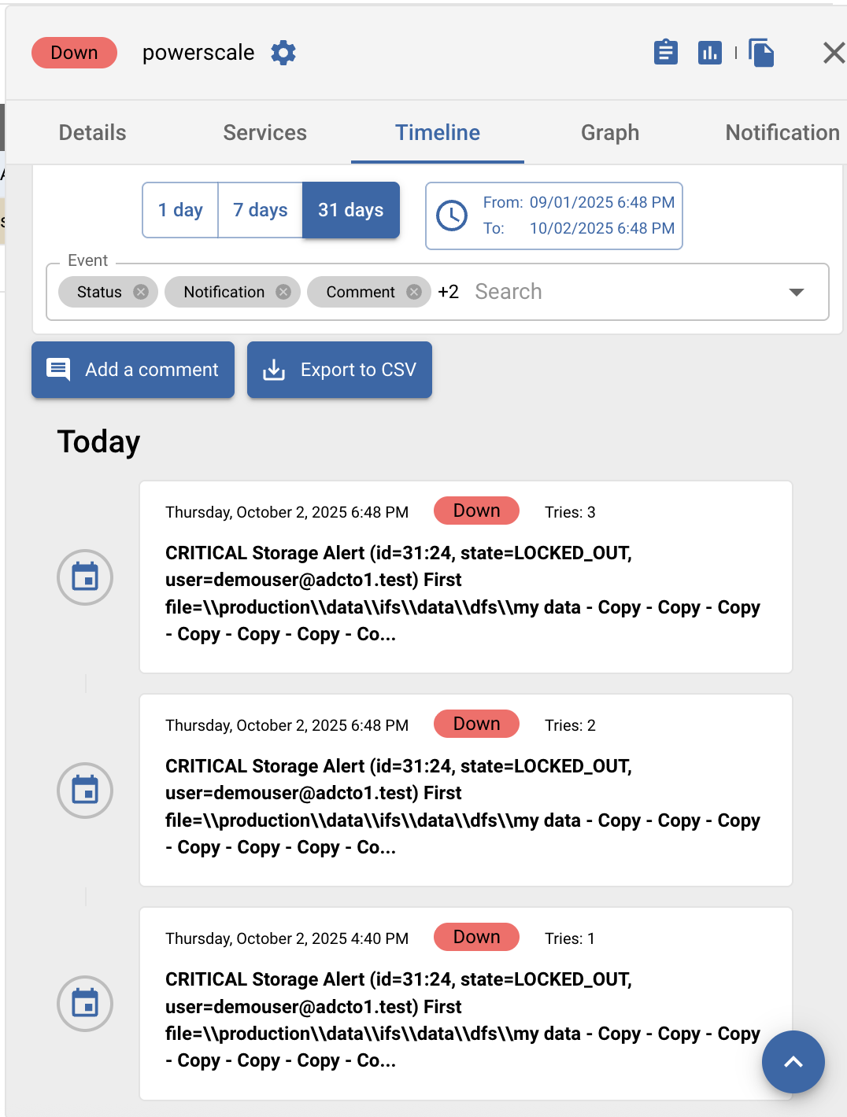
Task: Click the scroll-to-top arrow button
Action: (x=793, y=1062)
